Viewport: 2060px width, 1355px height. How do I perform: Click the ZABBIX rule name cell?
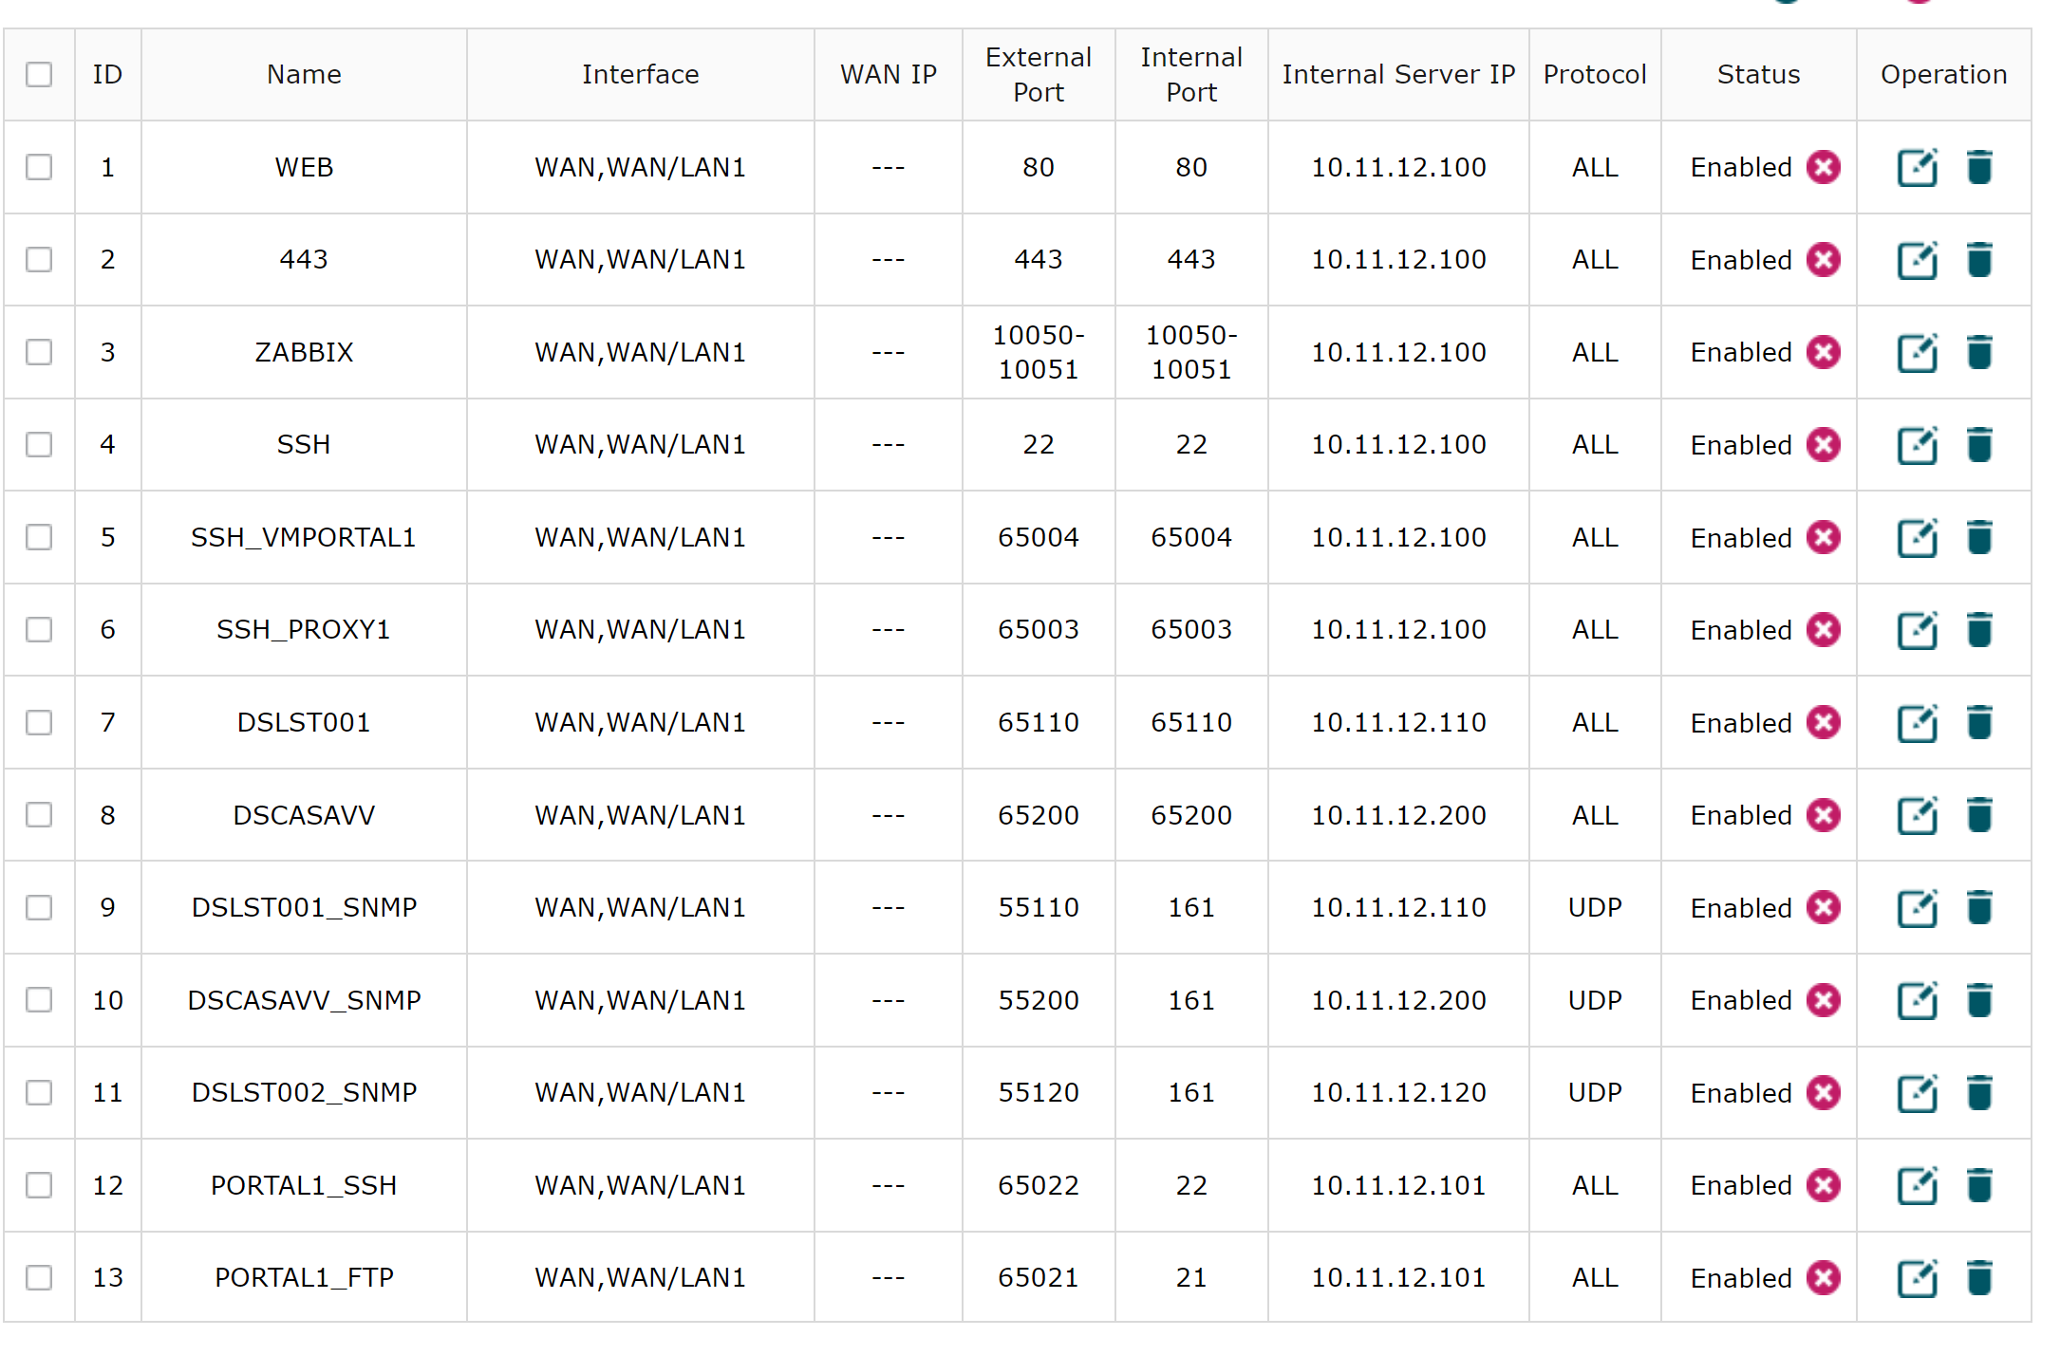304,353
